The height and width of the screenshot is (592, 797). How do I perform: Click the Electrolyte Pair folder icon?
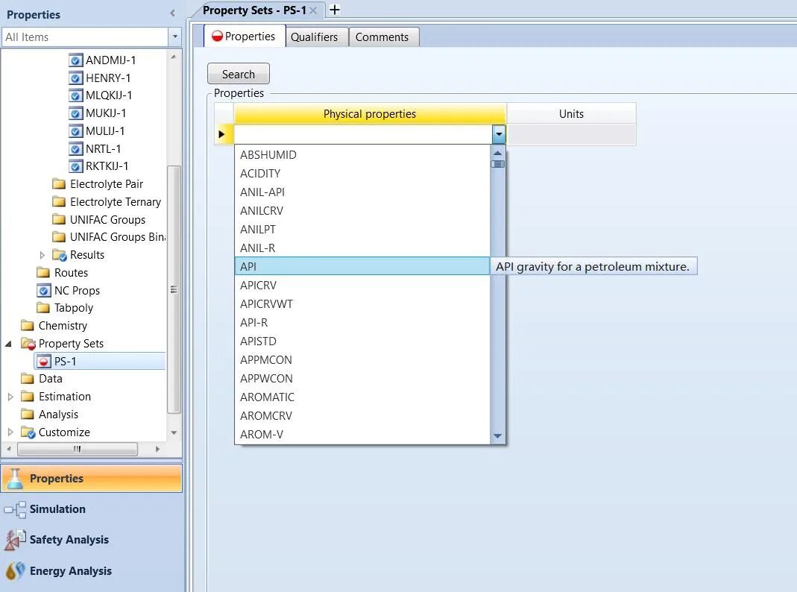pyautogui.click(x=59, y=184)
